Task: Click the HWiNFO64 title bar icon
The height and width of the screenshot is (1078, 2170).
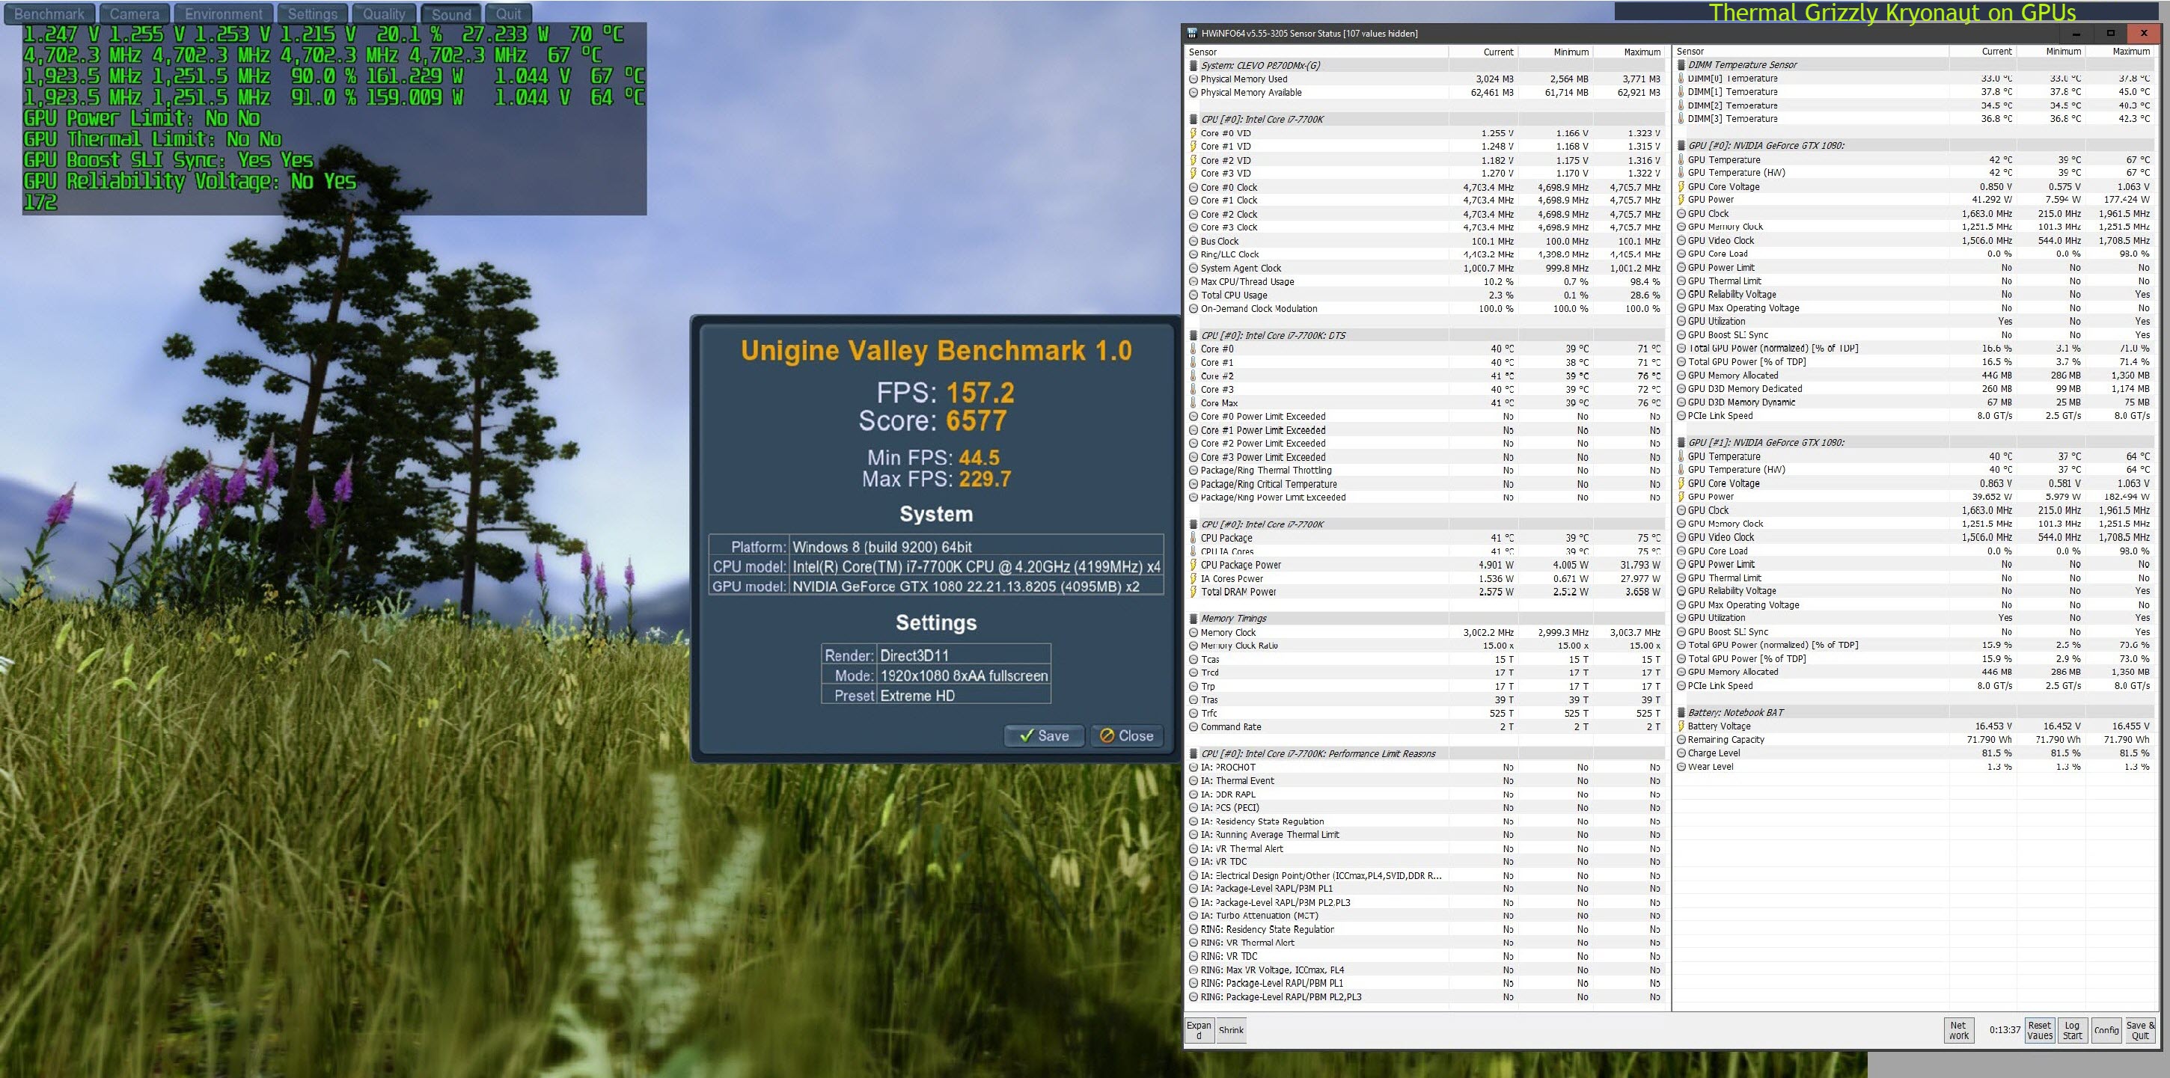Action: pyautogui.click(x=1191, y=34)
